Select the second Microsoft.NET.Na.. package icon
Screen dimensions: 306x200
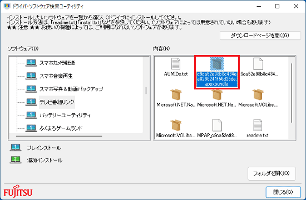(217, 94)
